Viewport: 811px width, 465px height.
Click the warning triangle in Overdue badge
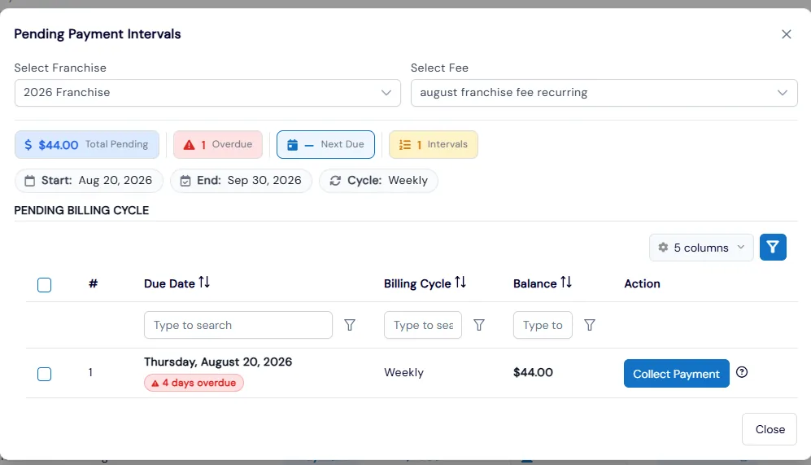point(190,145)
